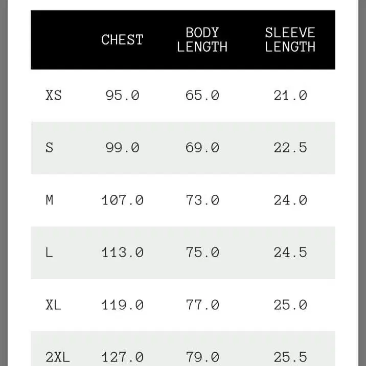
Task: Click the 2XL chest value 127.0
Action: point(122,357)
